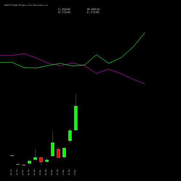Click the tall green candle for 13 Mar
The width and height of the screenshot is (181, 181).
(76, 118)
